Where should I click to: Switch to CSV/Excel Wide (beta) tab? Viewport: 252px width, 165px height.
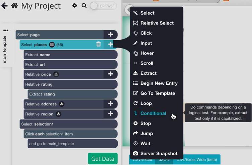[x=197, y=160]
